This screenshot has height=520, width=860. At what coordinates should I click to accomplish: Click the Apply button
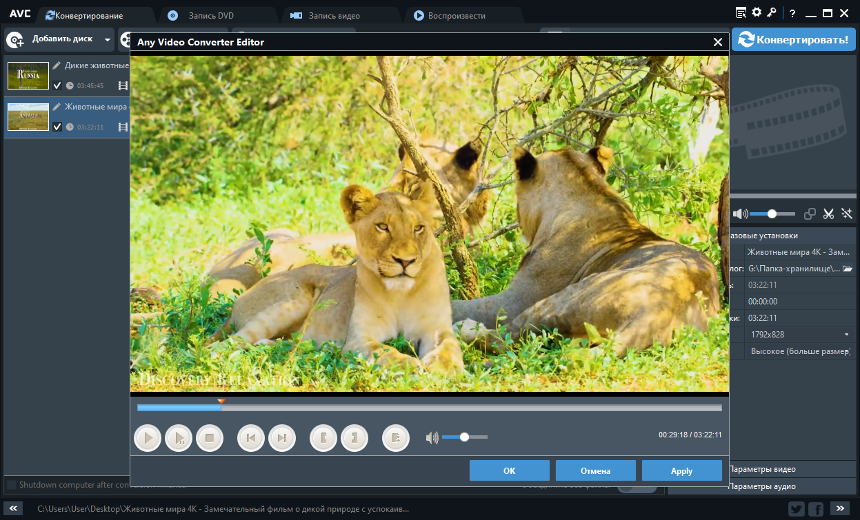pyautogui.click(x=681, y=471)
